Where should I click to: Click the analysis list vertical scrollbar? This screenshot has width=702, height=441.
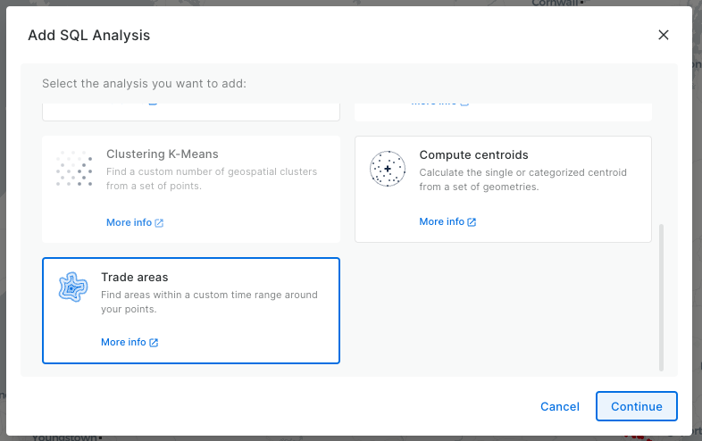tap(661, 295)
